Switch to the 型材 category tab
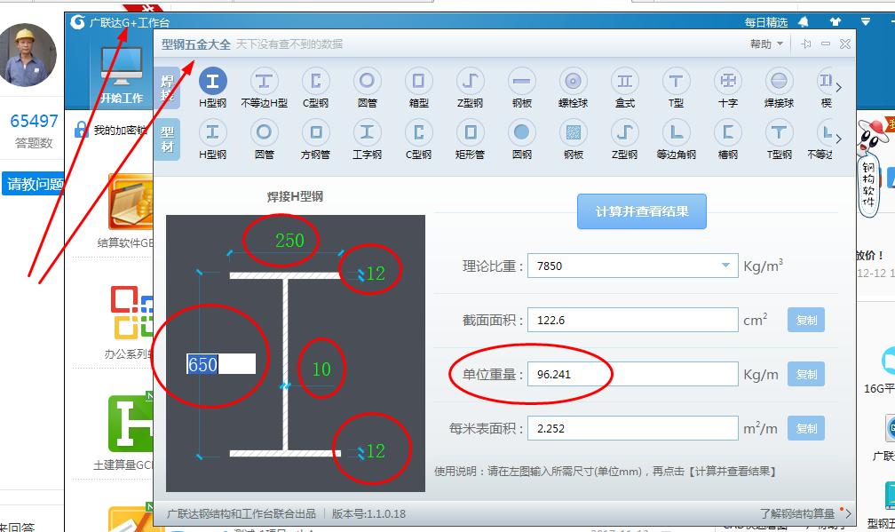Viewport: 895px width, 532px height. [x=167, y=139]
